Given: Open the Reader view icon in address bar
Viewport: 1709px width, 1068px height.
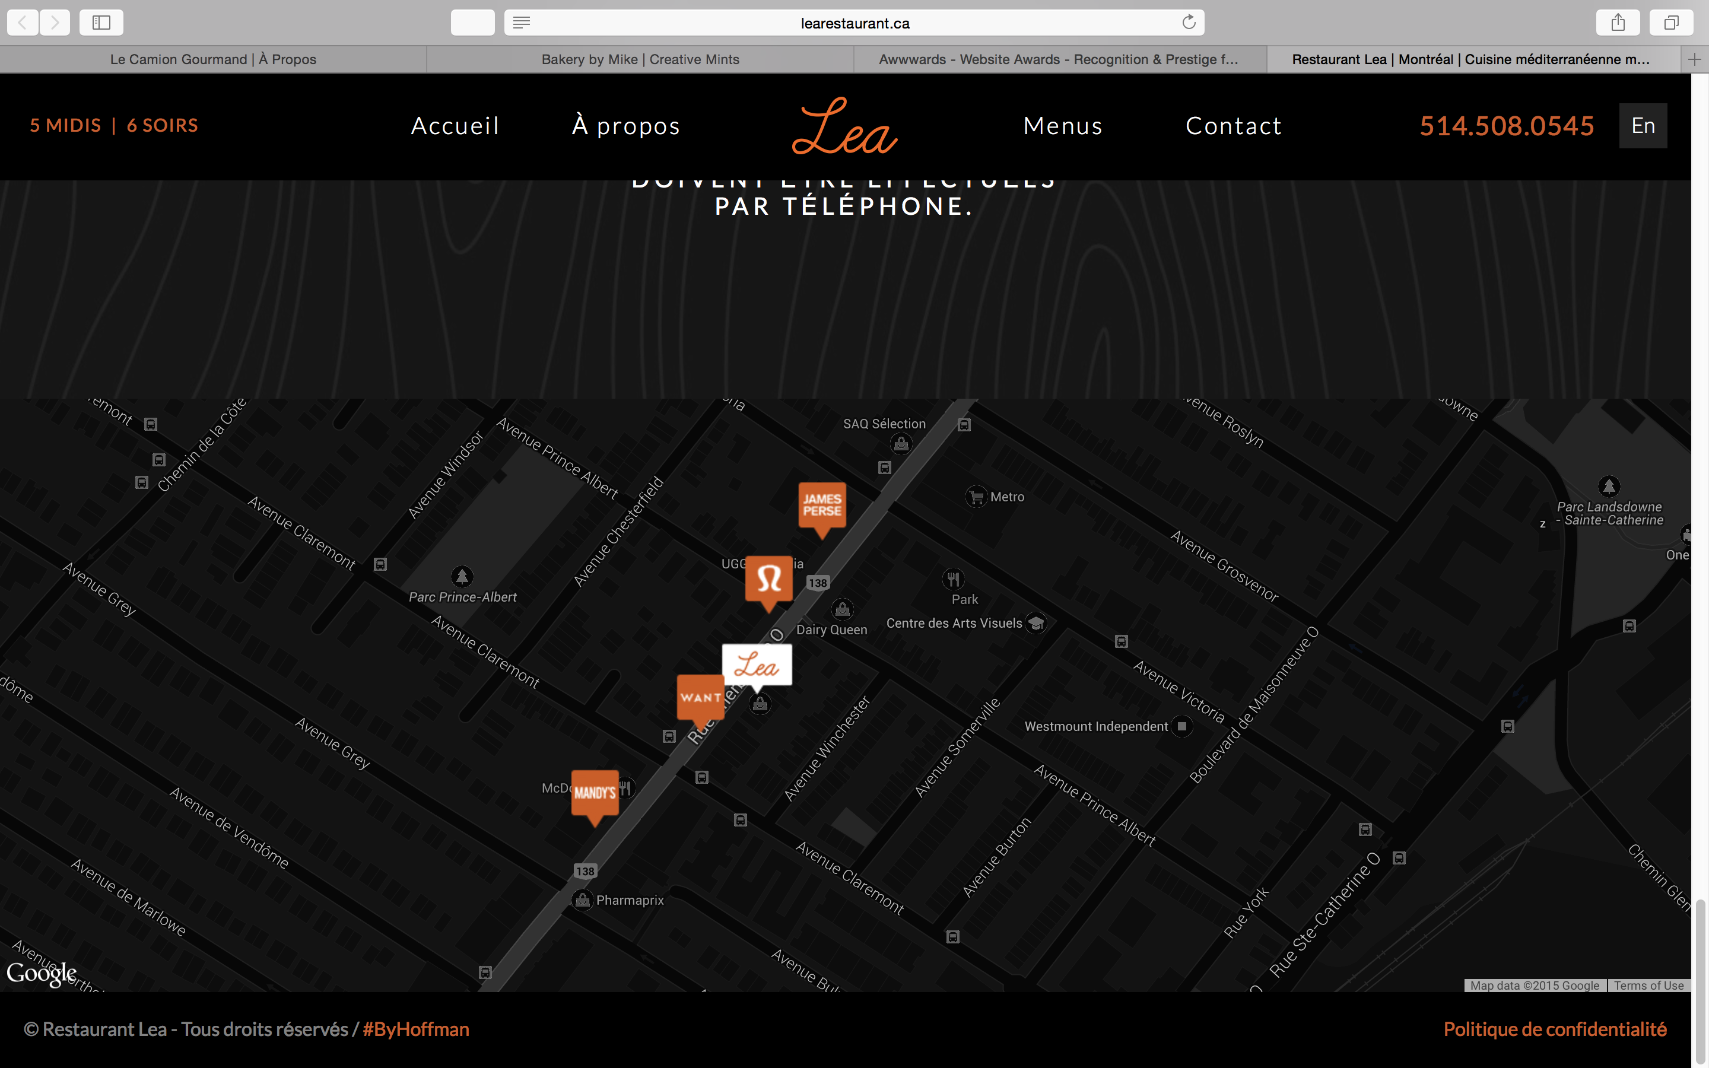Looking at the screenshot, I should click(521, 23).
